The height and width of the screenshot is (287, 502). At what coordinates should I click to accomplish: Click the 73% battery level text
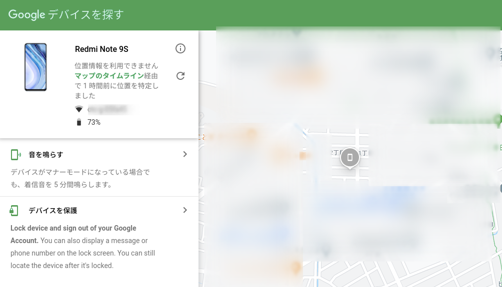click(94, 122)
